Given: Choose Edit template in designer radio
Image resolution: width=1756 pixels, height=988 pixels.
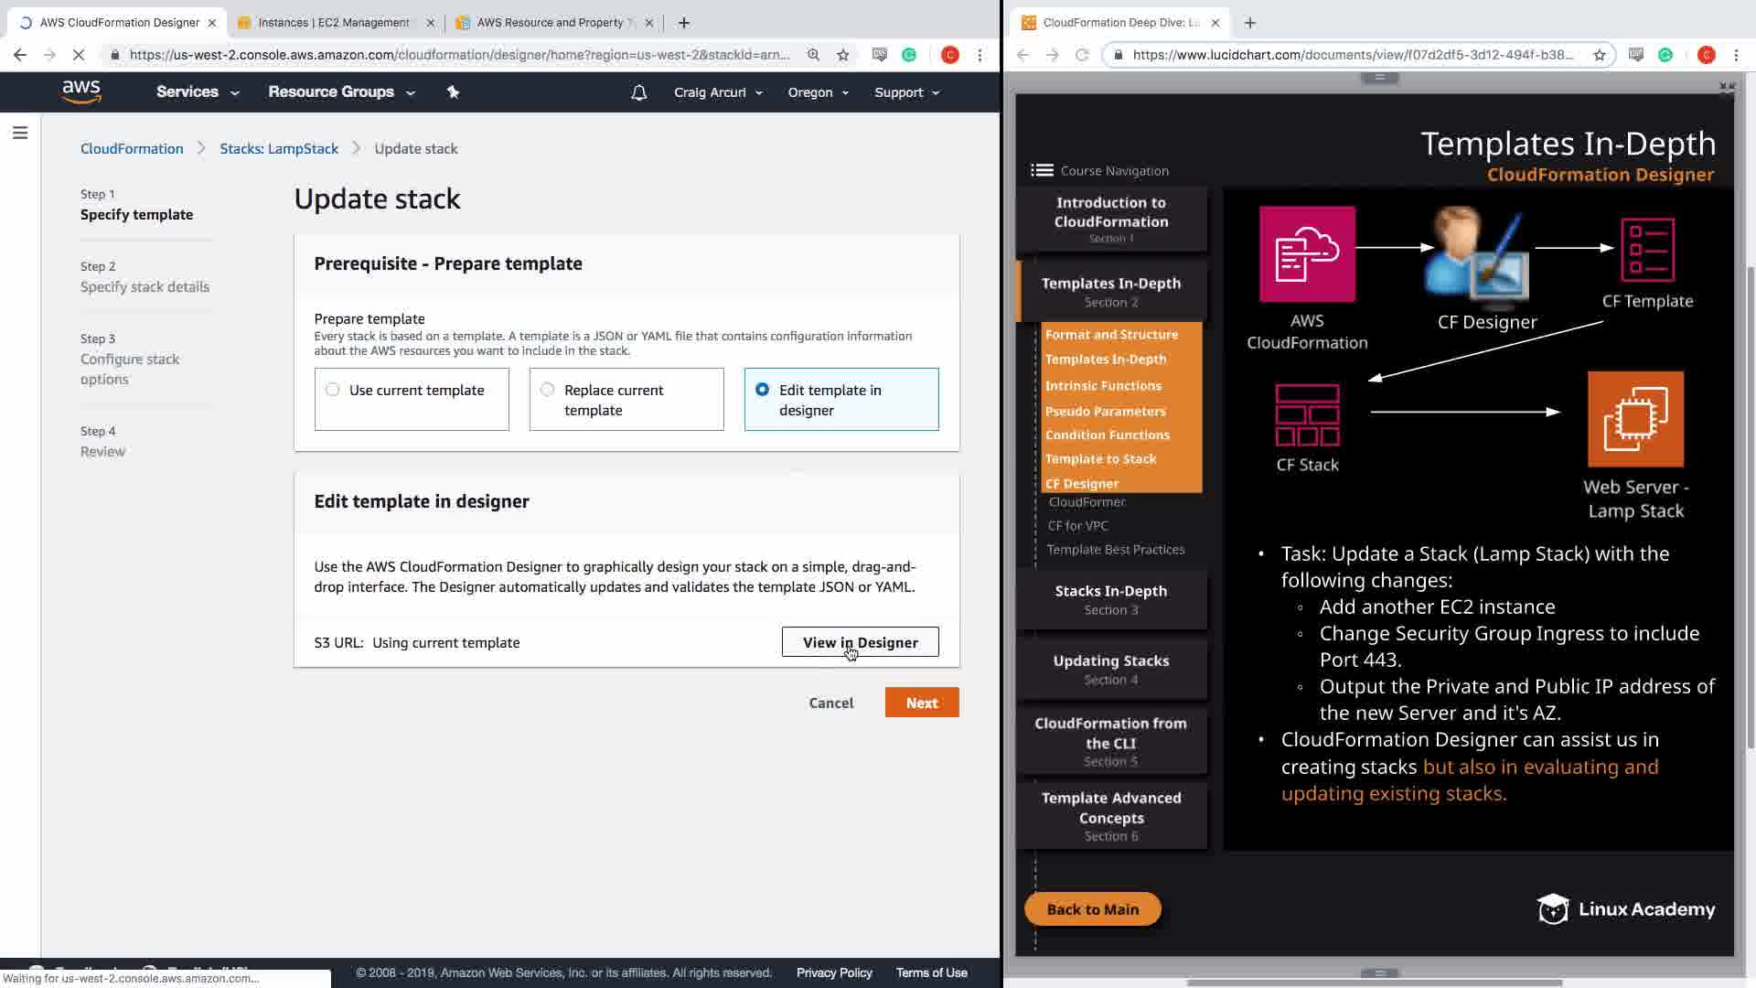Looking at the screenshot, I should 762,390.
